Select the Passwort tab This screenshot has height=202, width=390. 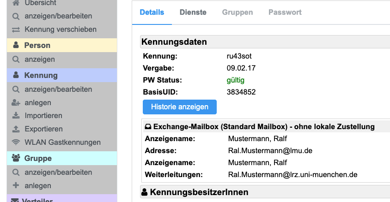[285, 12]
